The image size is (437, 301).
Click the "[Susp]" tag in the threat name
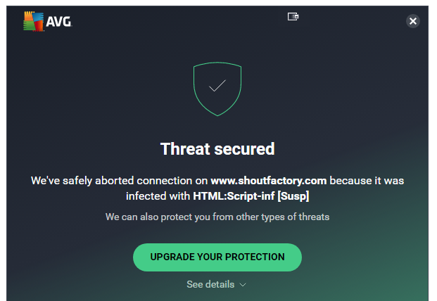[x=293, y=196]
